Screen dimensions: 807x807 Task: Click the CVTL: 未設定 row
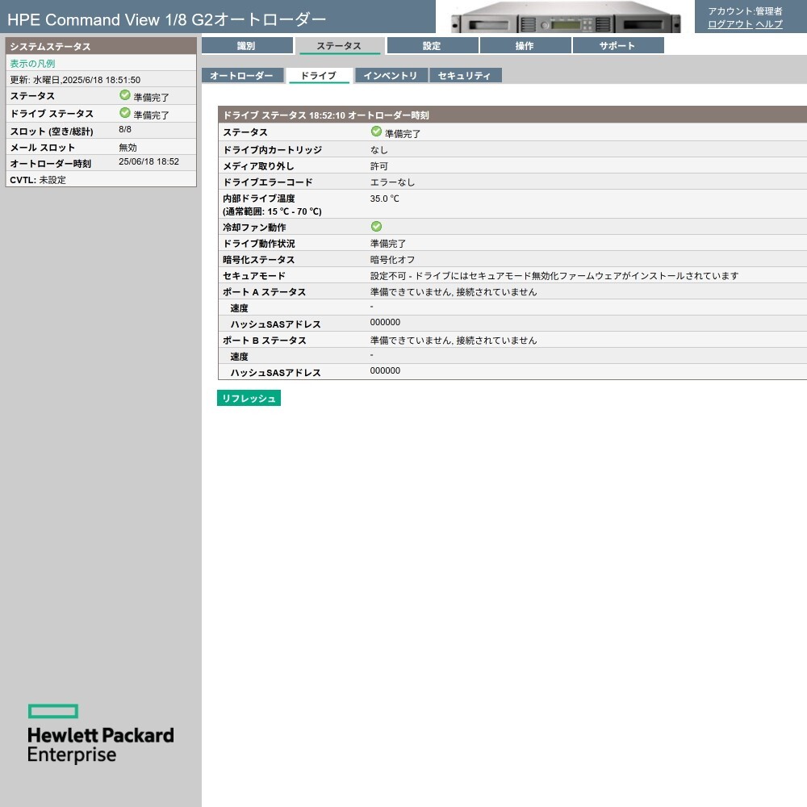tap(101, 180)
